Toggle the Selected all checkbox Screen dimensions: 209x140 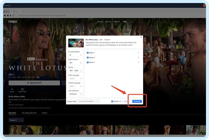[x=112, y=101]
